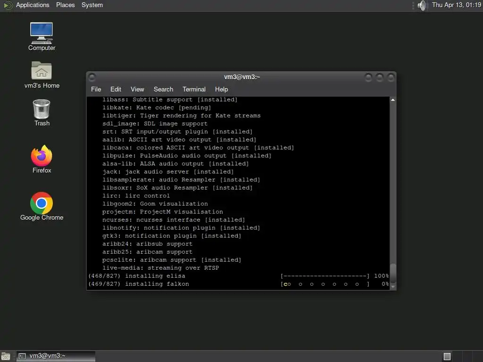Click the volume speaker icon in top panel
Image resolution: width=483 pixels, height=362 pixels.
click(422, 5)
